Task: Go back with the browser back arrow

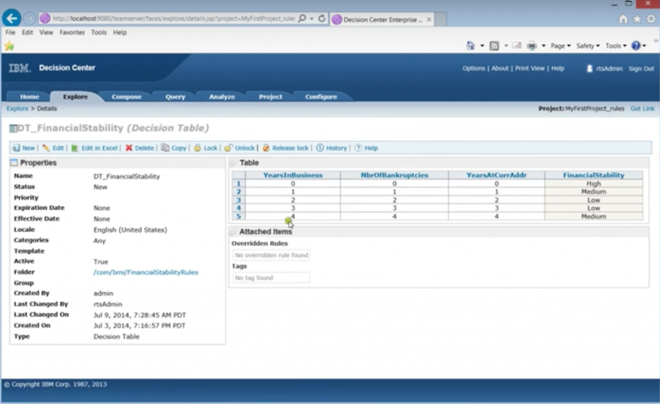Action: click(x=12, y=19)
